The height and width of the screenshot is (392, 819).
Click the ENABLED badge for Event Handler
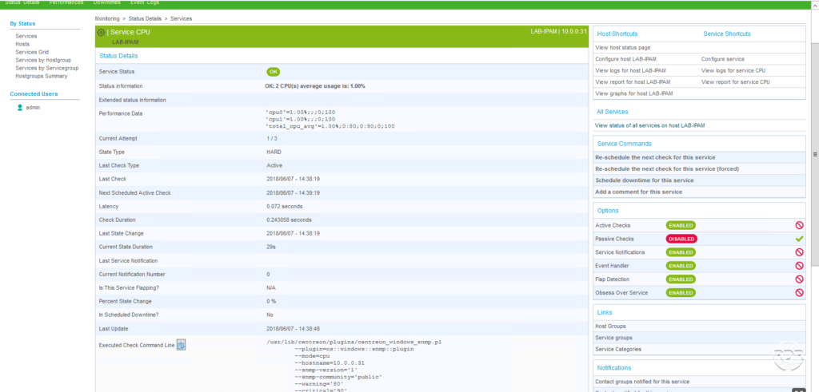coord(681,266)
